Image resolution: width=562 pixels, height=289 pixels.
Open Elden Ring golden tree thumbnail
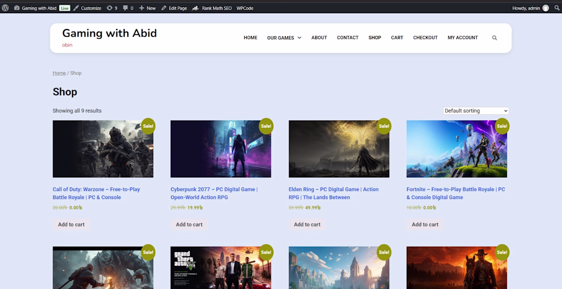(x=339, y=149)
